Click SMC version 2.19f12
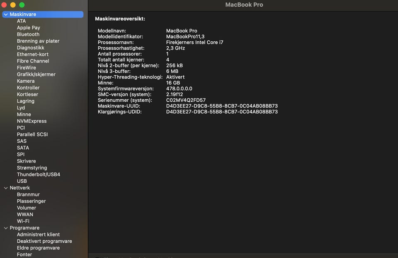This screenshot has height=258, width=398. click(x=175, y=94)
